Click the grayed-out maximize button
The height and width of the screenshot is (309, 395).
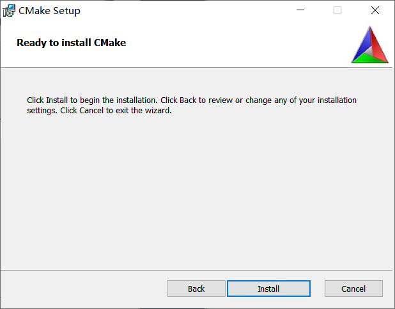(337, 10)
